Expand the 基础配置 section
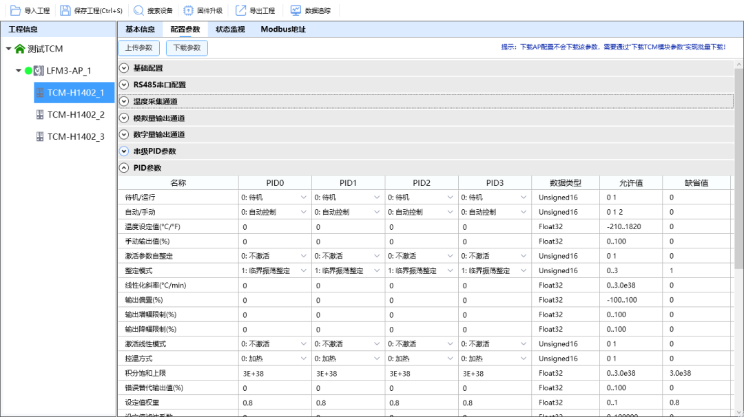 click(124, 68)
